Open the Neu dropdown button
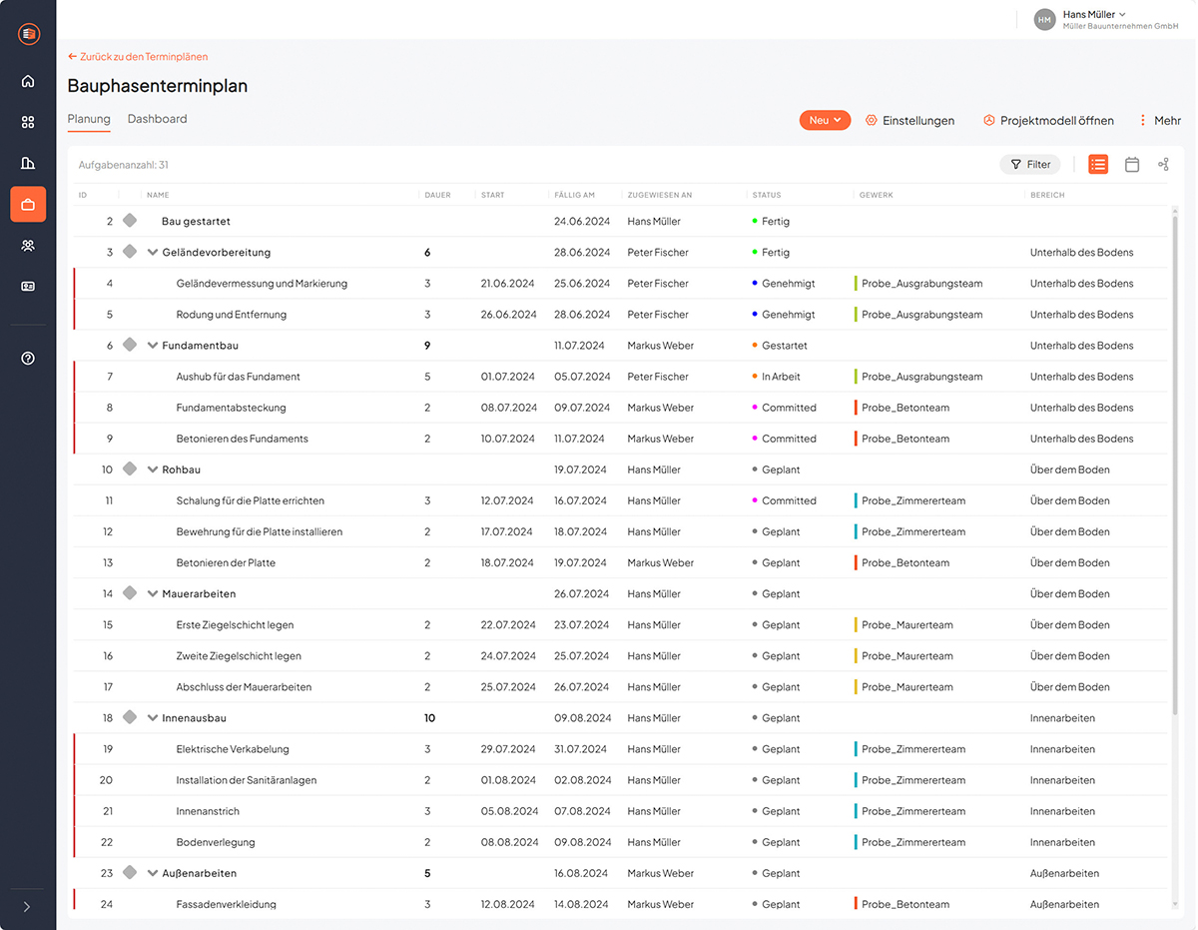The image size is (1198, 930). 825,120
